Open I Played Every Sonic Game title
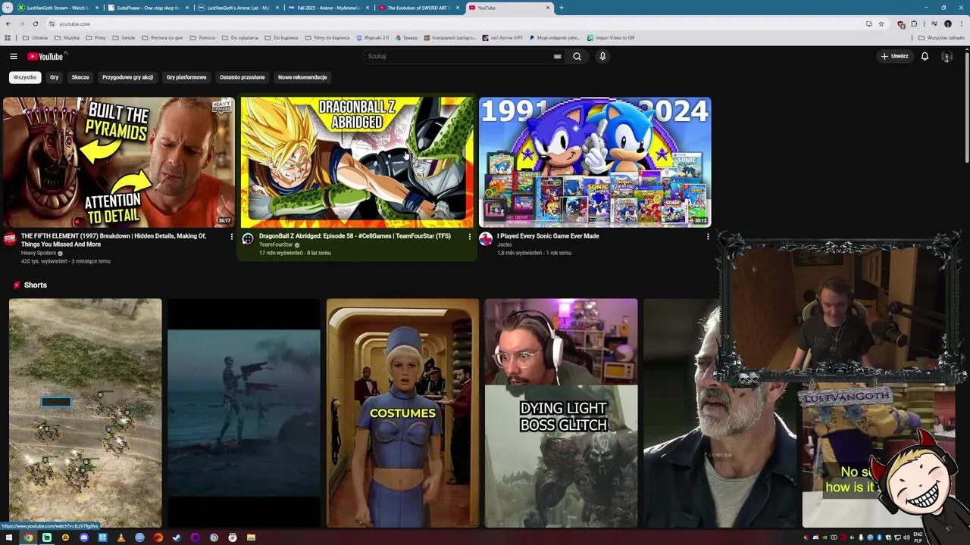The image size is (970, 545). (x=548, y=236)
